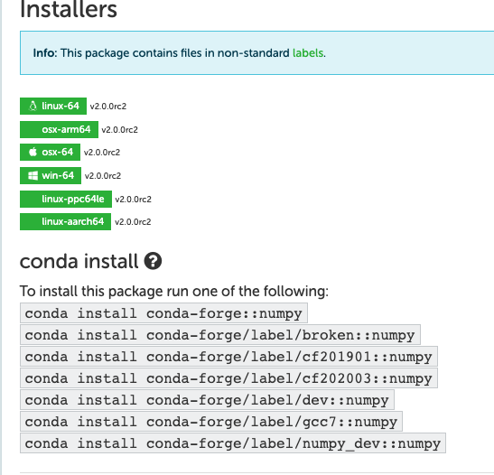The height and width of the screenshot is (475, 494).
Task: Click the Windows logo on win-64 badge
Action: click(x=33, y=175)
